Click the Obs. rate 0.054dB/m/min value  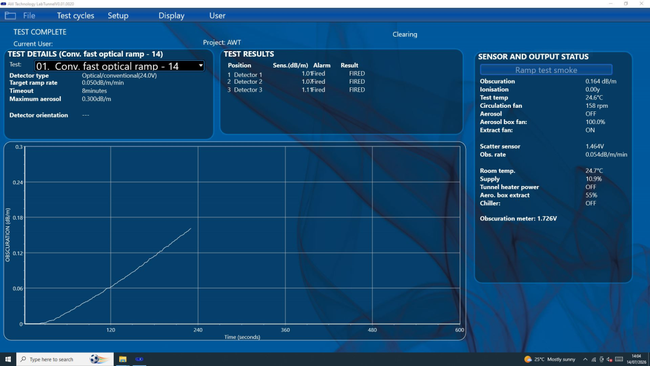point(606,155)
